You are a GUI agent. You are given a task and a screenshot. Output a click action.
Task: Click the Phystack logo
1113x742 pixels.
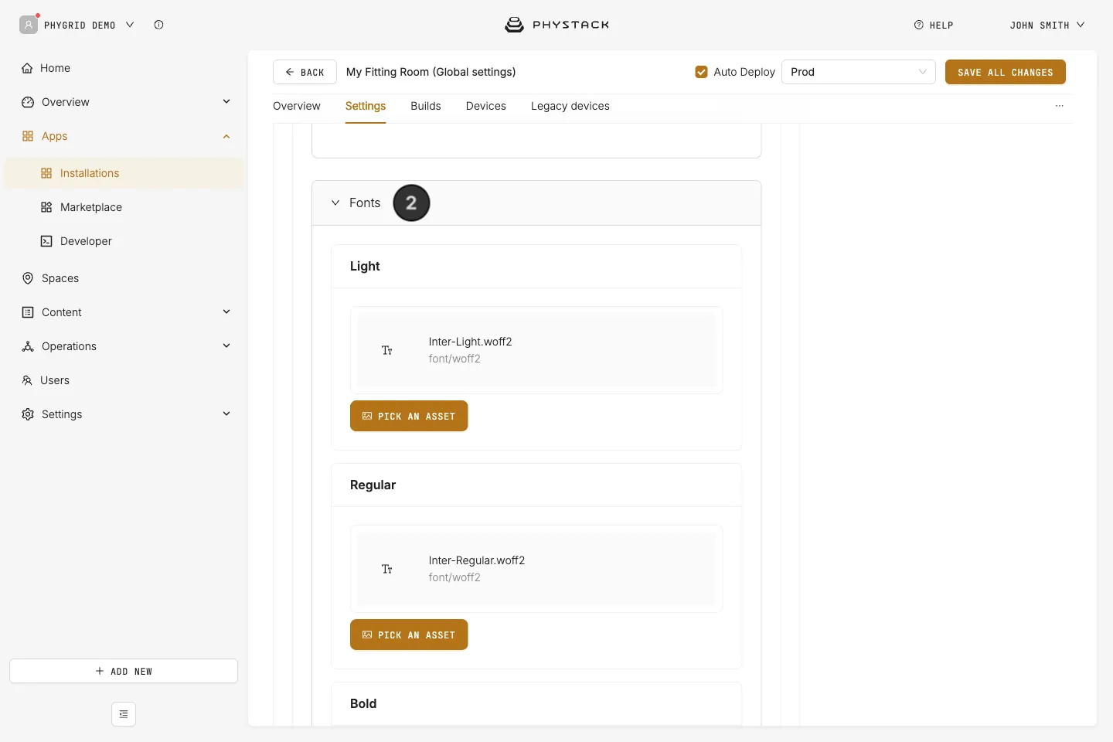click(x=556, y=25)
